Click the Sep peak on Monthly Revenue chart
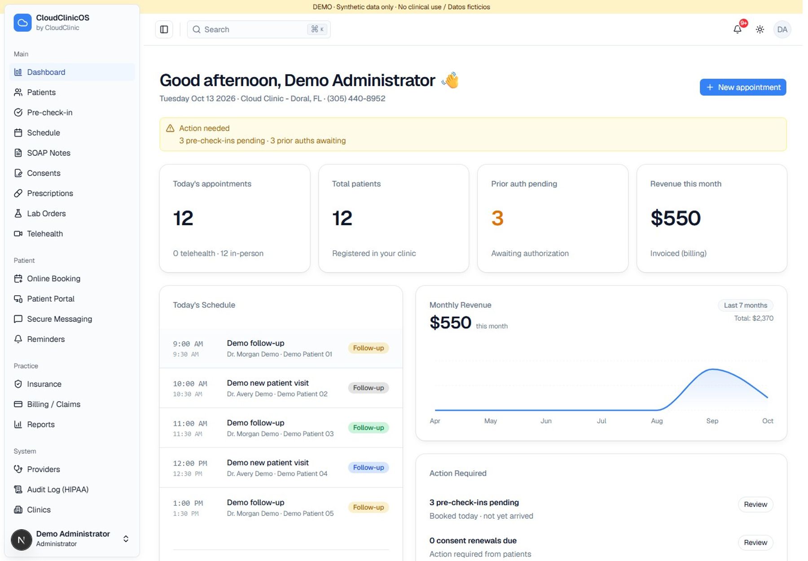This screenshot has width=808, height=561. tap(713, 369)
